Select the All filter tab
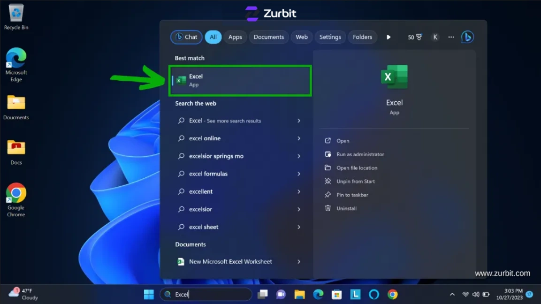 click(x=213, y=37)
